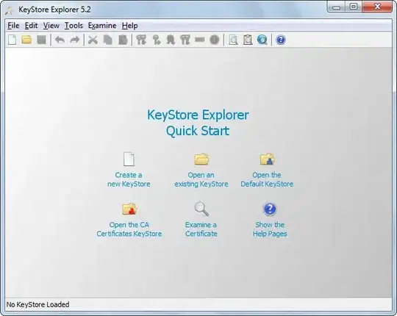Choose Show the Help Pages
The image size is (397, 316).
tap(270, 220)
